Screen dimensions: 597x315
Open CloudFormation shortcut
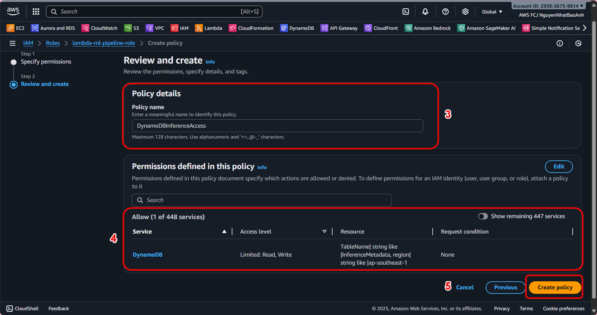[x=251, y=28]
